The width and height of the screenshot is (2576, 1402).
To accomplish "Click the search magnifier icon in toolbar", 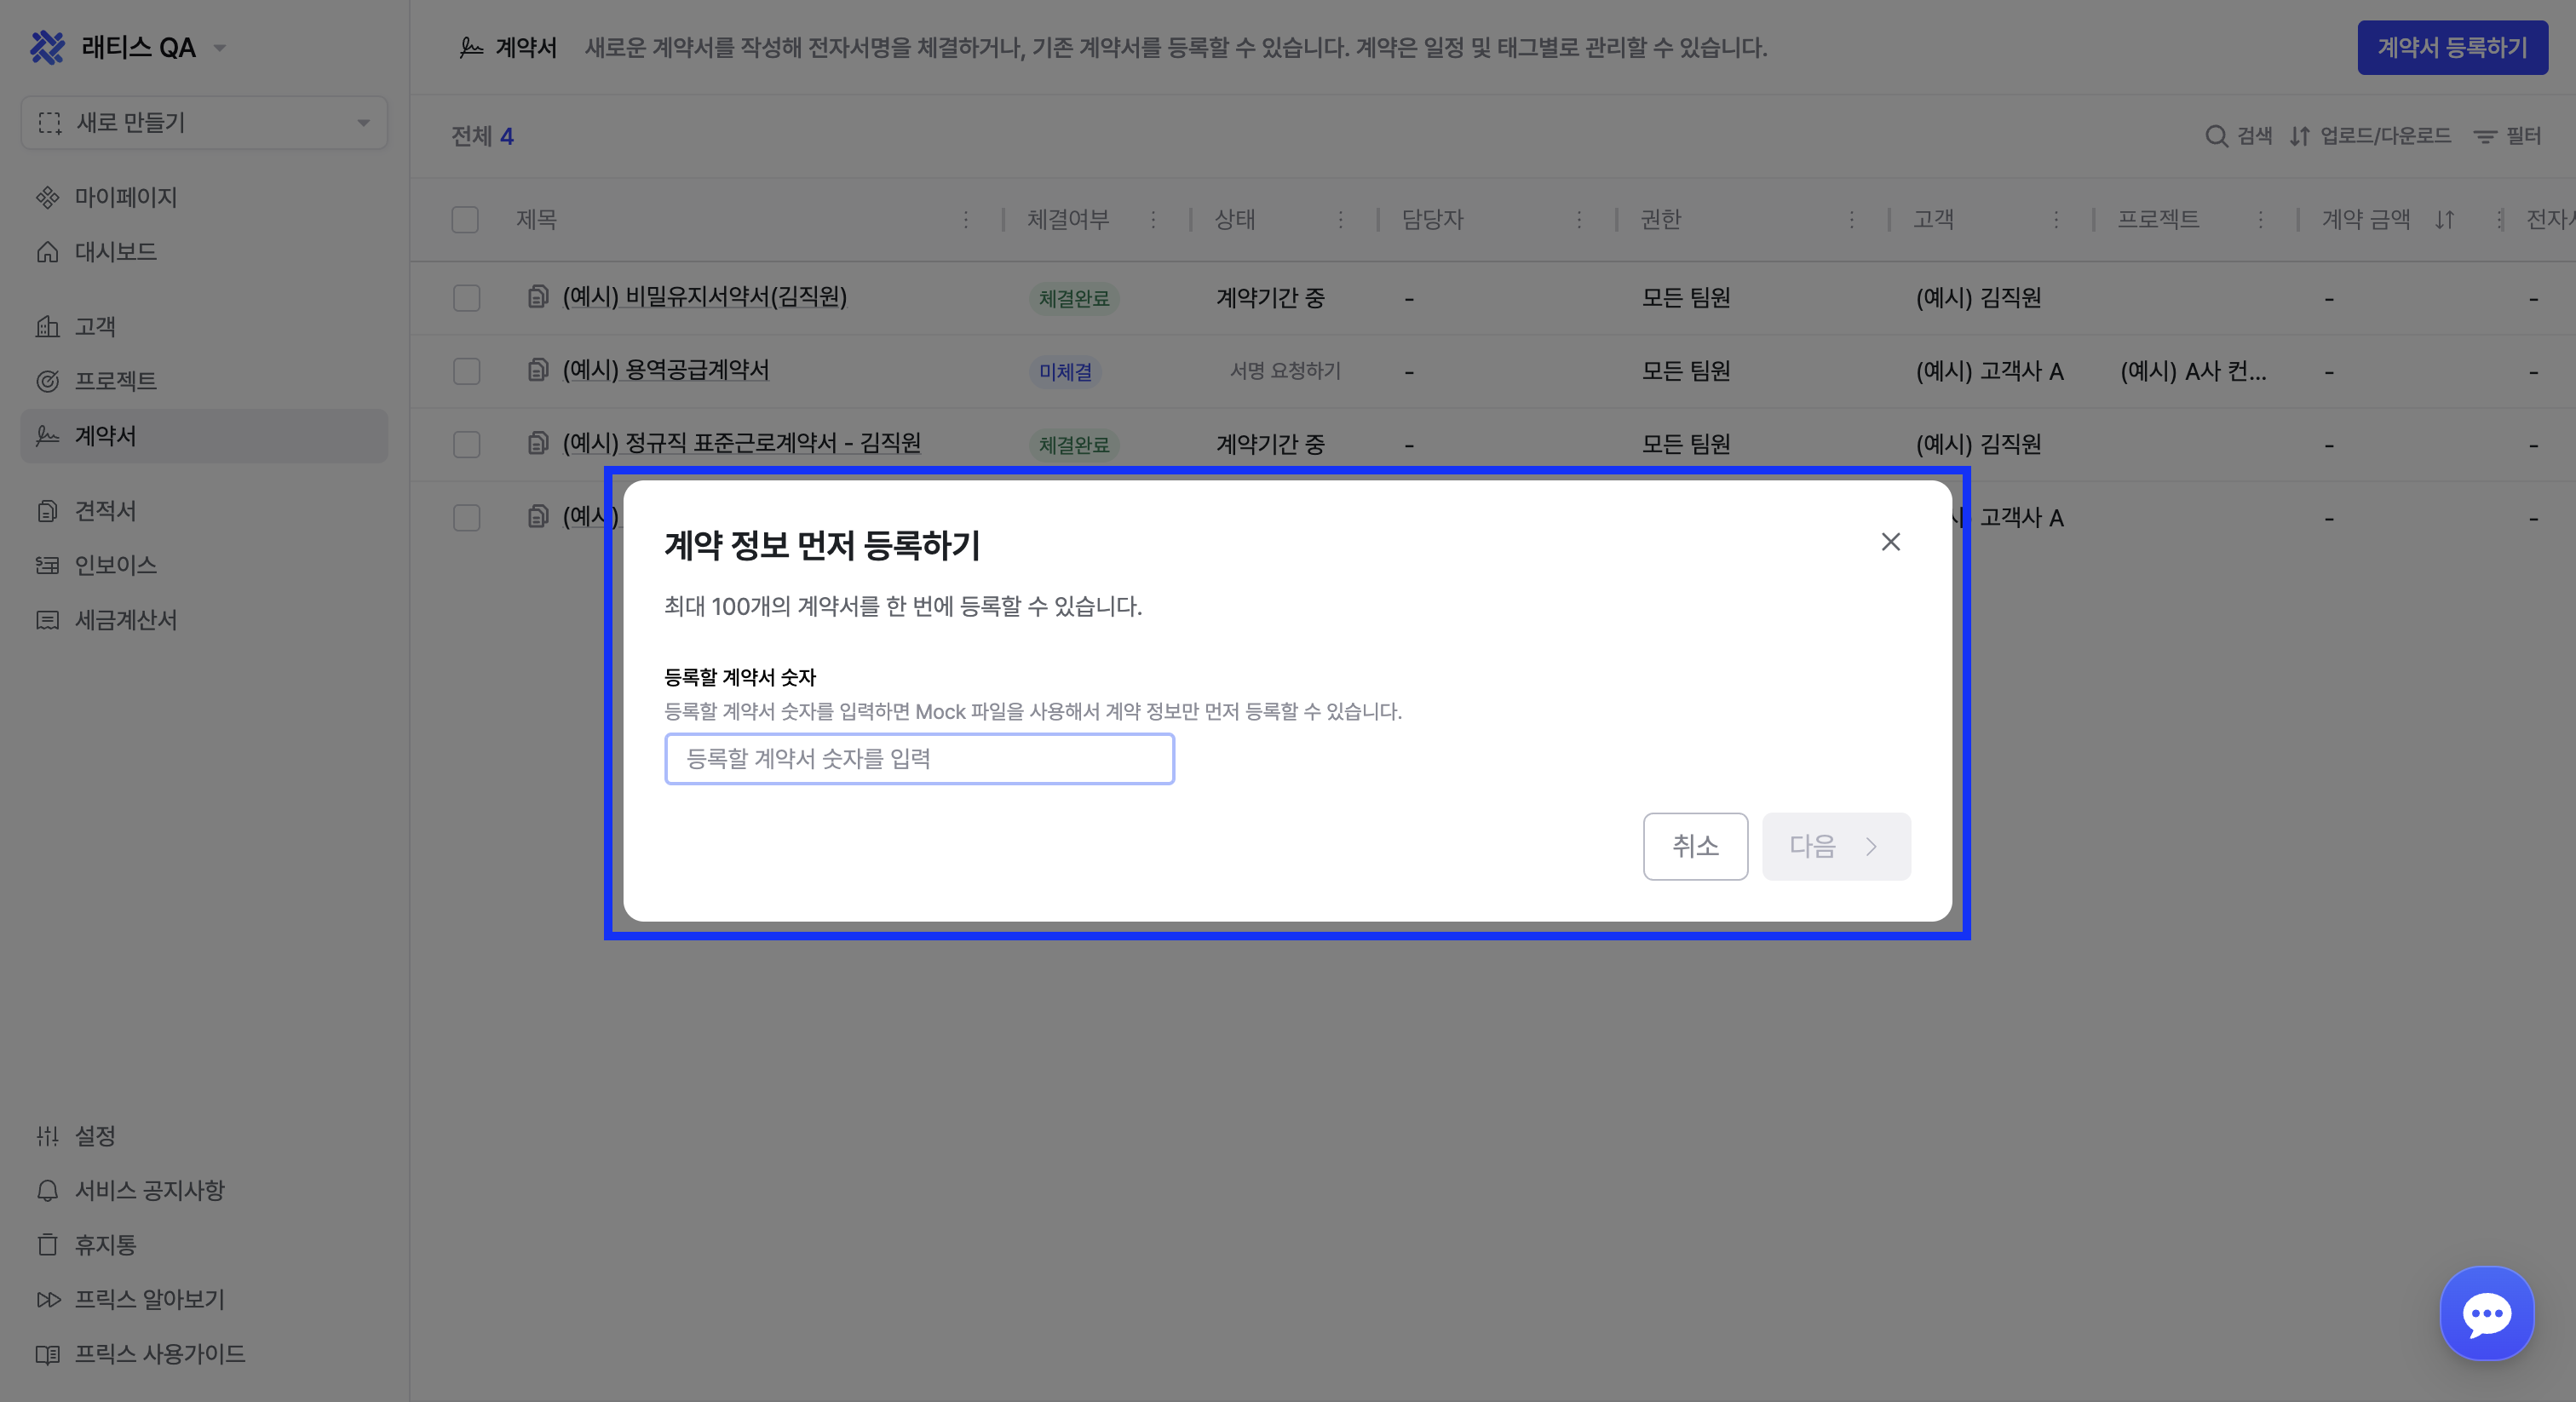I will 2216,136.
